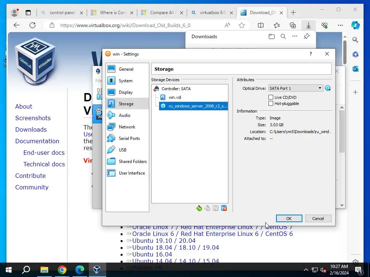370x277 pixels.
Task: Open Network settings category
Action: coord(127,127)
